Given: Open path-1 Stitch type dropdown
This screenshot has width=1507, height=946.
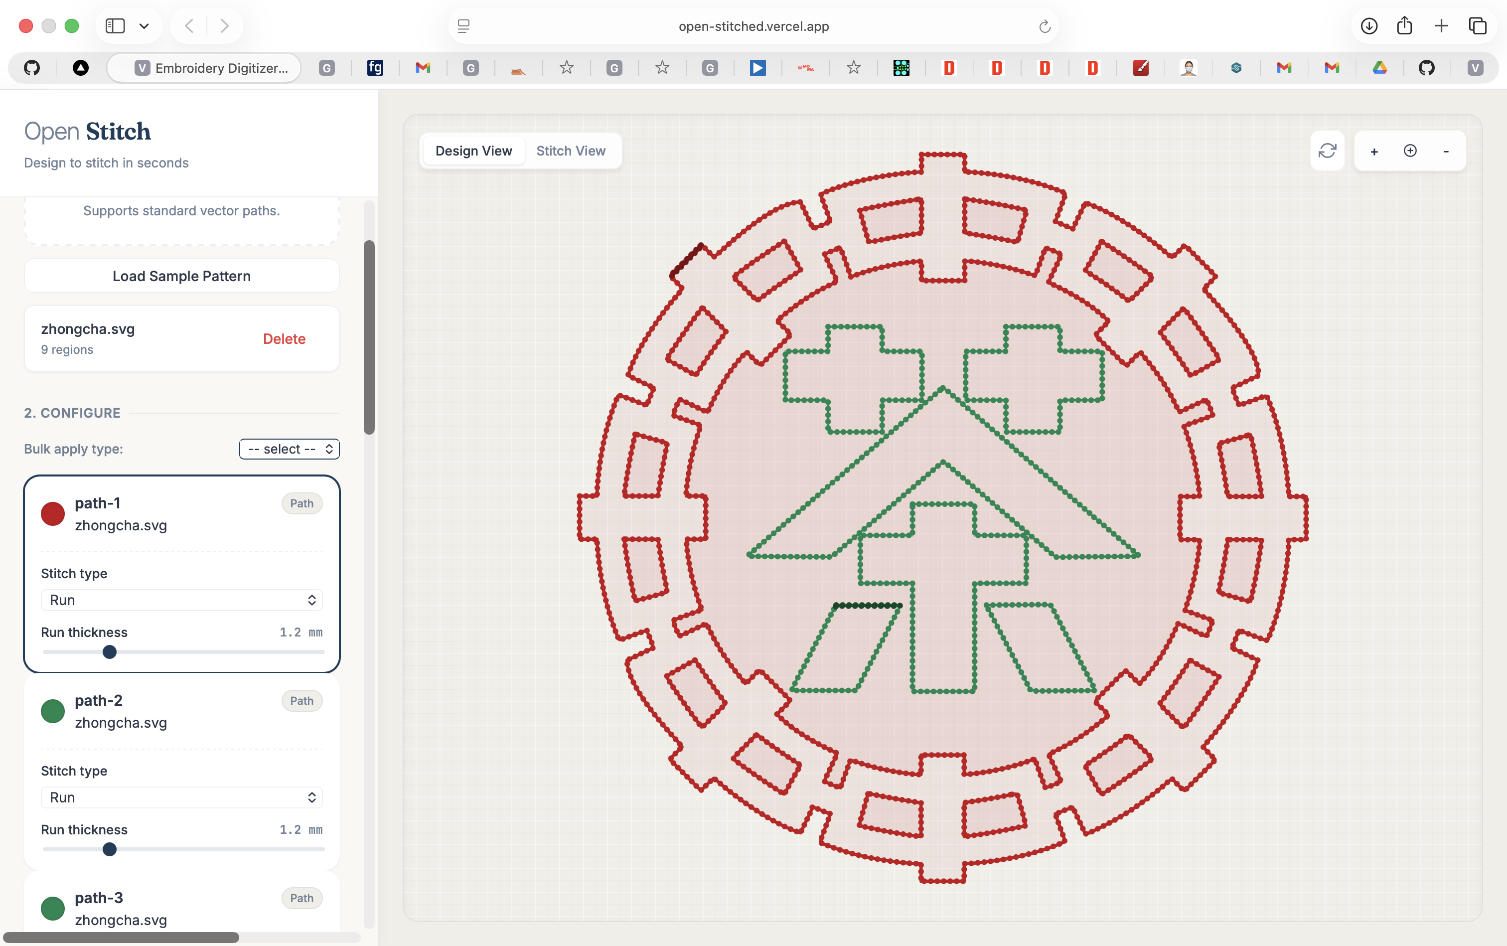Looking at the screenshot, I should coord(181,600).
